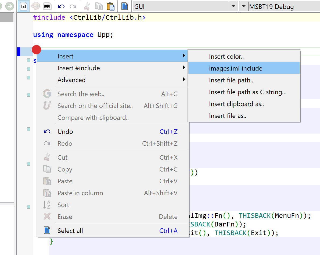The height and width of the screenshot is (255, 320).
Task: Click the Undo arrow in the toolbar
Action: 61,6
